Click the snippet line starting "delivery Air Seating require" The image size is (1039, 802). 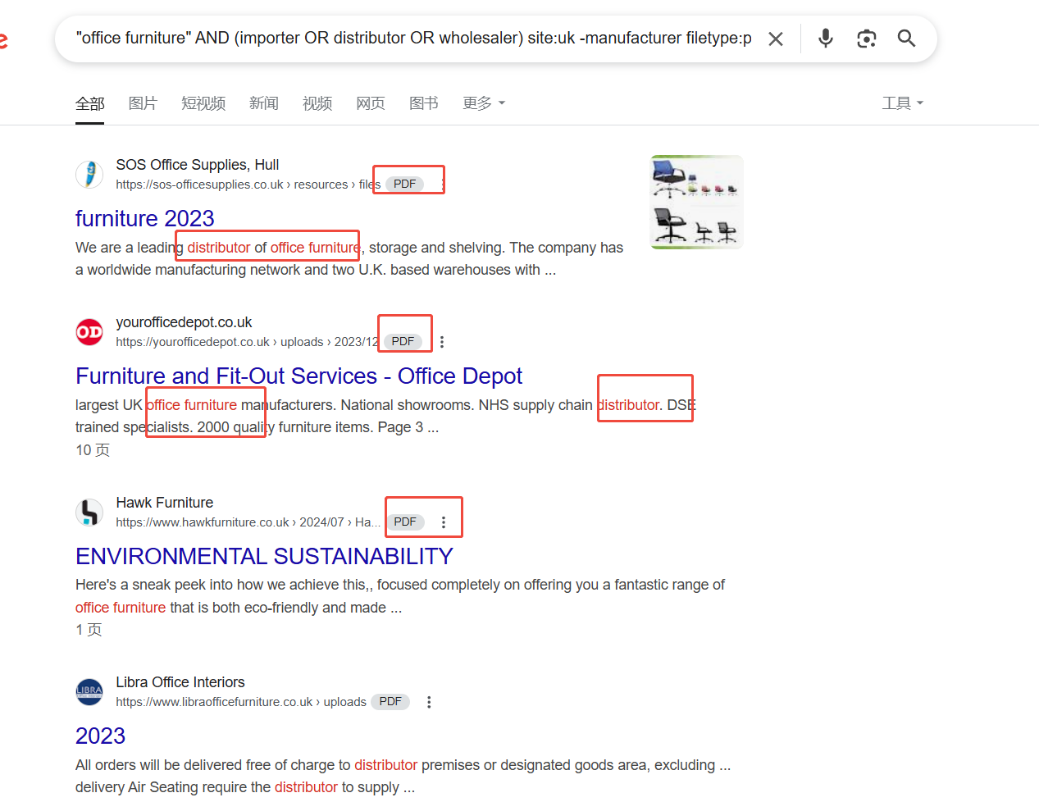pos(245,787)
